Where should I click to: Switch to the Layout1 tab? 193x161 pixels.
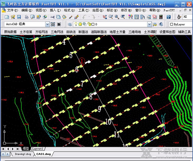point(38,149)
